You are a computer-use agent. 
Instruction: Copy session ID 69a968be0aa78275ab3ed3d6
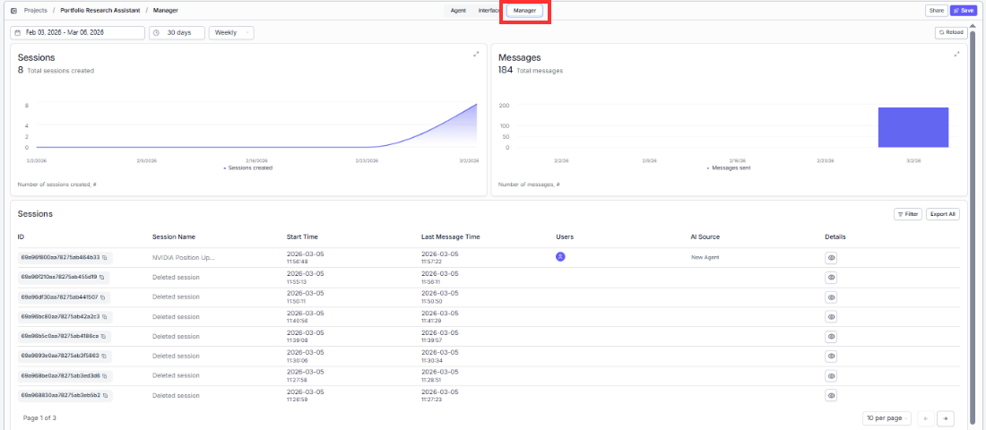[x=105, y=375]
